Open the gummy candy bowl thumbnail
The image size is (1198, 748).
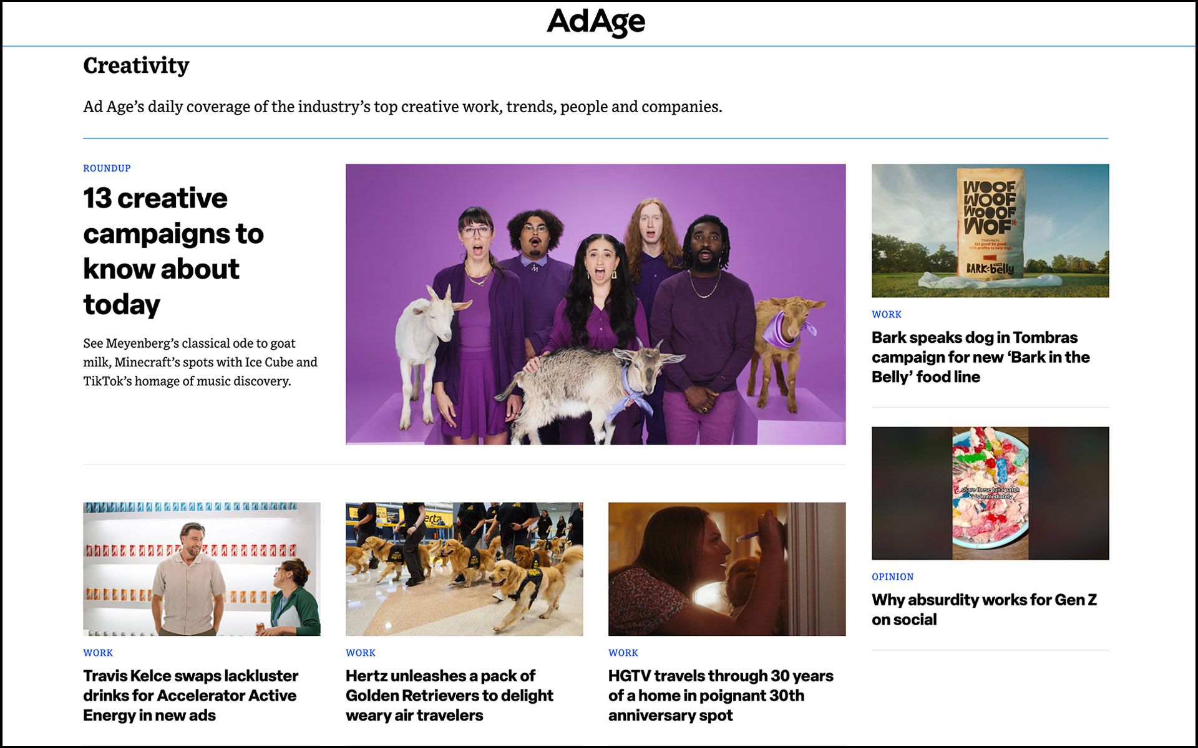[990, 493]
